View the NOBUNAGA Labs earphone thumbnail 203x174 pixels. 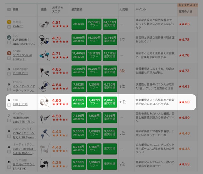(x=44, y=118)
